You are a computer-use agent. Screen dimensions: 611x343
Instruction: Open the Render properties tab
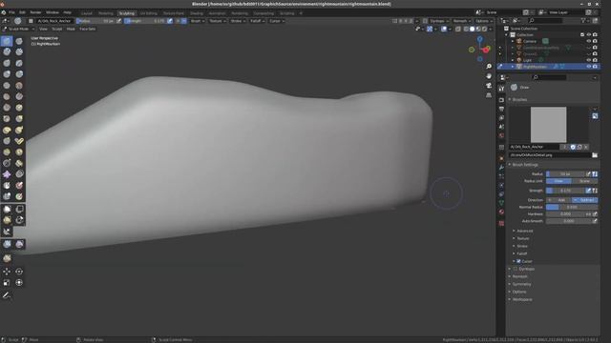(x=501, y=100)
